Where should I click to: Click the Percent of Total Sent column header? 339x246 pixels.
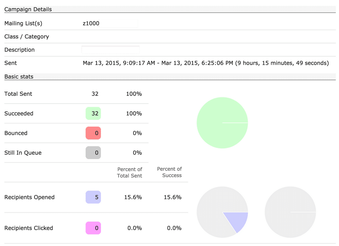(130, 172)
